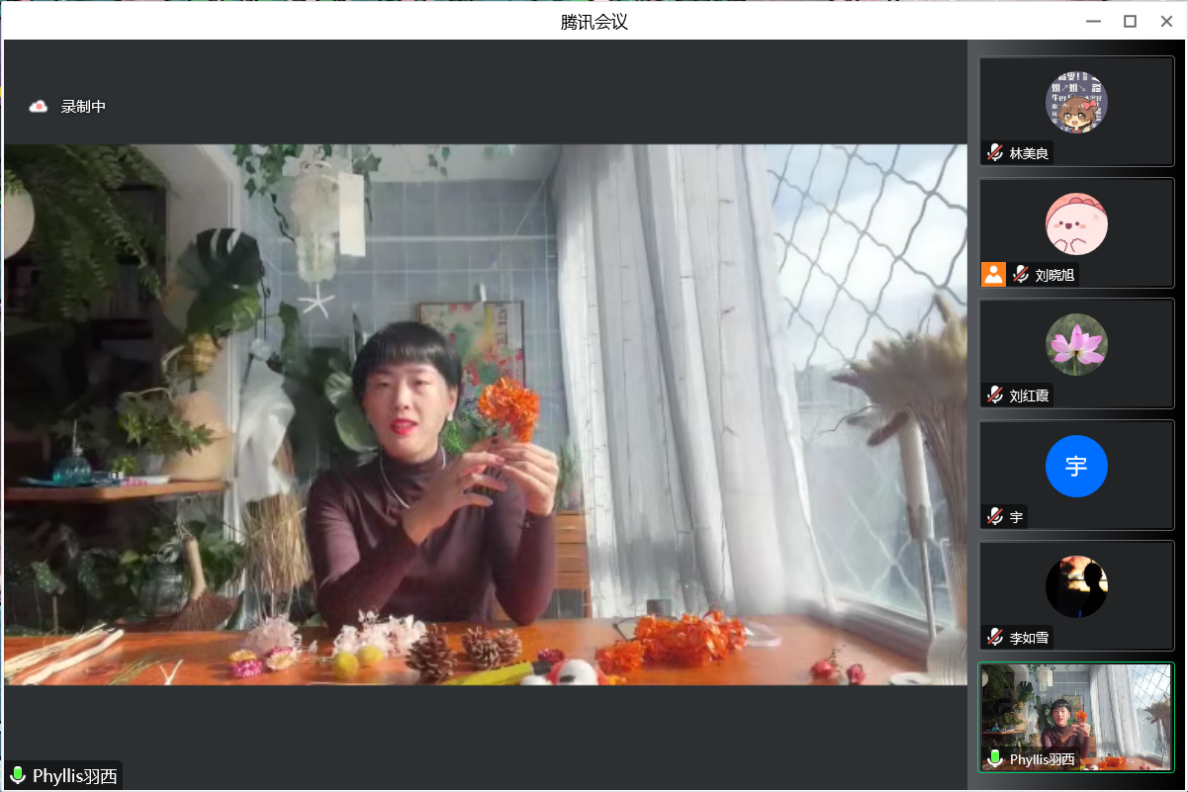
Task: Click the muted microphone icon beside 刘晓旭
Action: click(x=1021, y=275)
